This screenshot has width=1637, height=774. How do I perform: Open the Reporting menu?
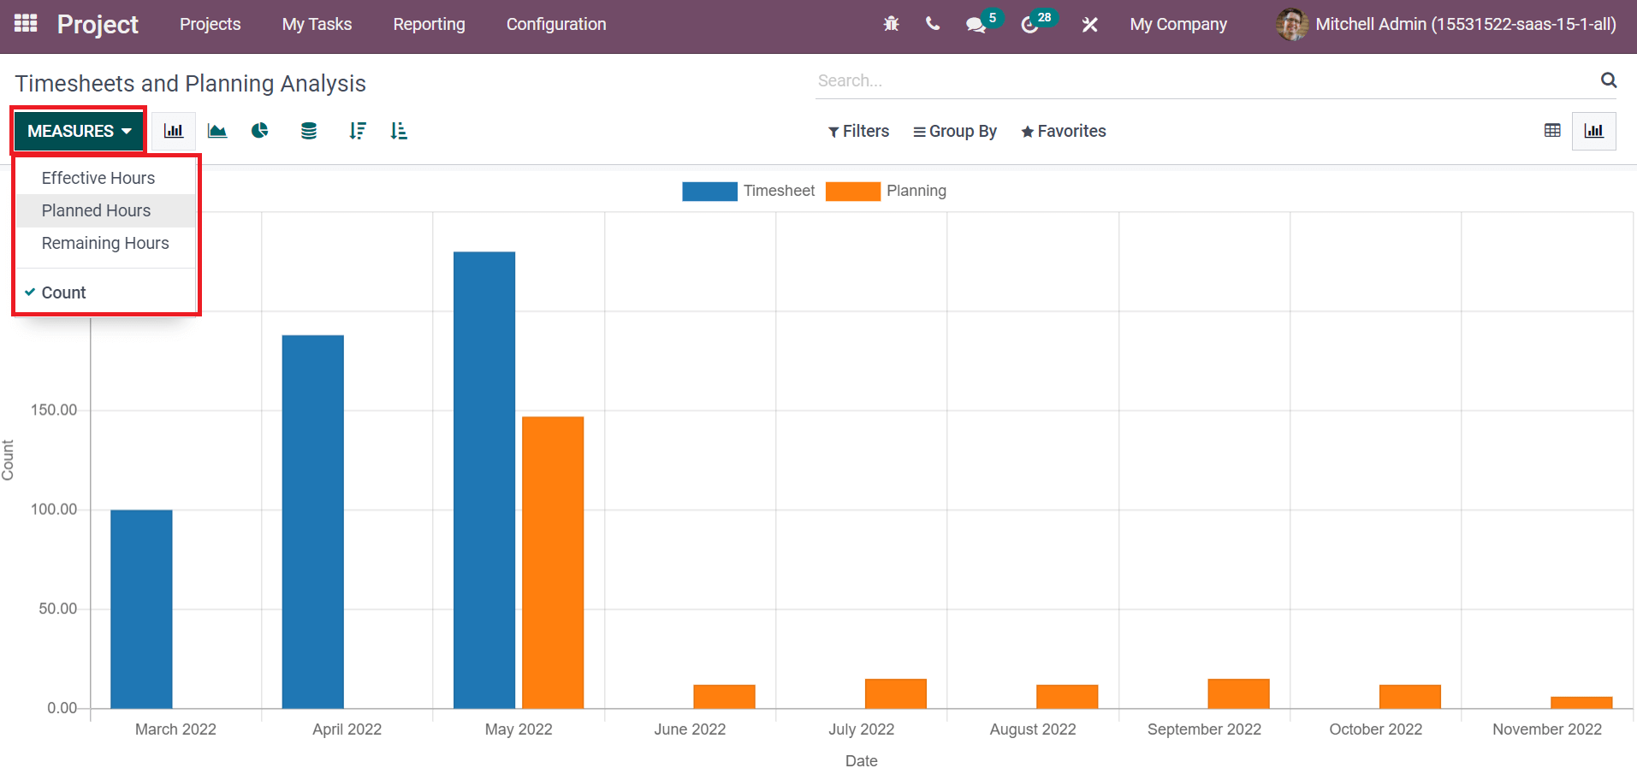[429, 24]
